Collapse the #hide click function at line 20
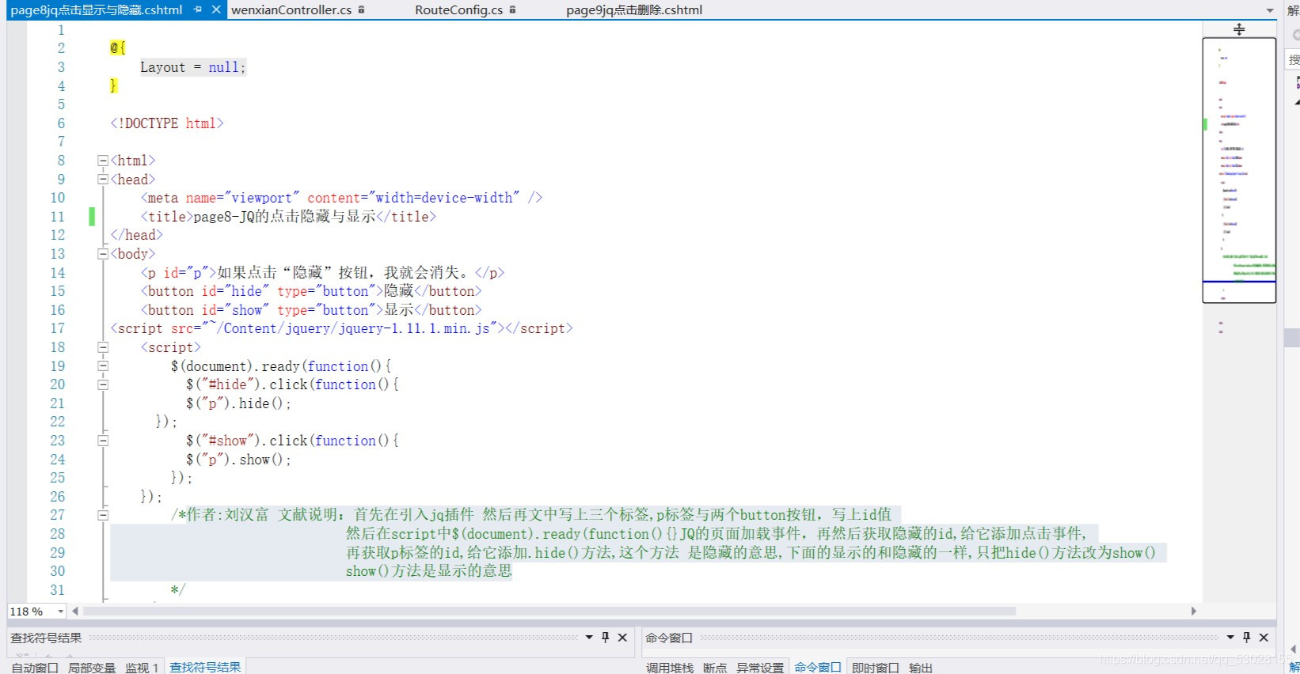The width and height of the screenshot is (1300, 674). click(x=103, y=384)
